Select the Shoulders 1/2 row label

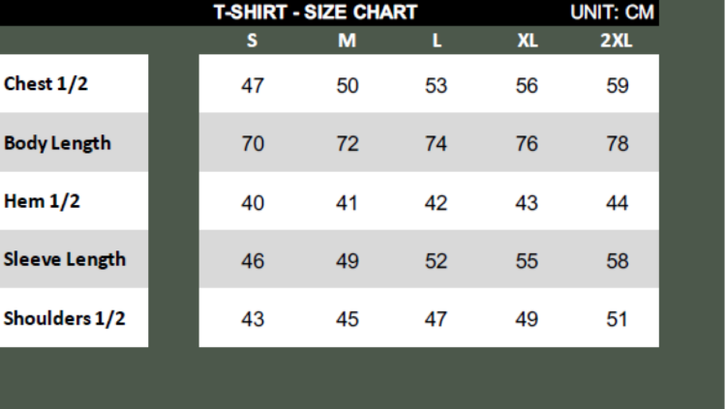click(64, 318)
